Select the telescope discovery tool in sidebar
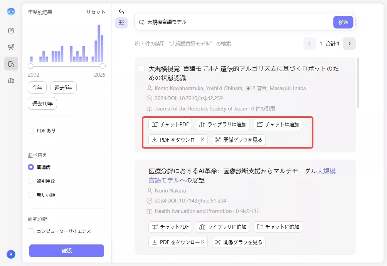This screenshot has height=266, width=387. [x=11, y=47]
